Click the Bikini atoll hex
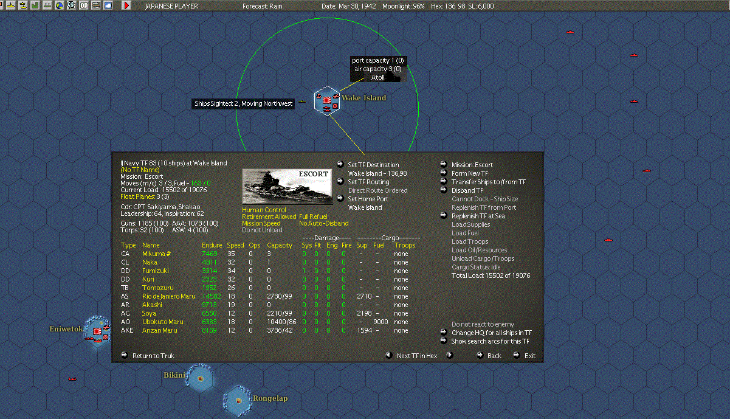This screenshot has width=730, height=419. pyautogui.click(x=199, y=378)
